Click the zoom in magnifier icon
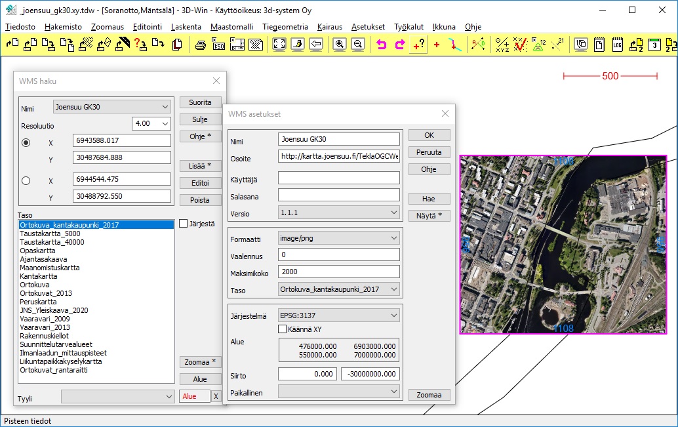Screen dimensions: 678x427 click(340, 44)
